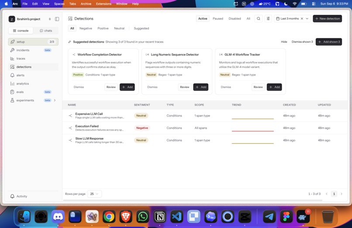The height and width of the screenshot is (228, 352).
Task: Open alerts in the sidebar
Action: (x=33, y=75)
